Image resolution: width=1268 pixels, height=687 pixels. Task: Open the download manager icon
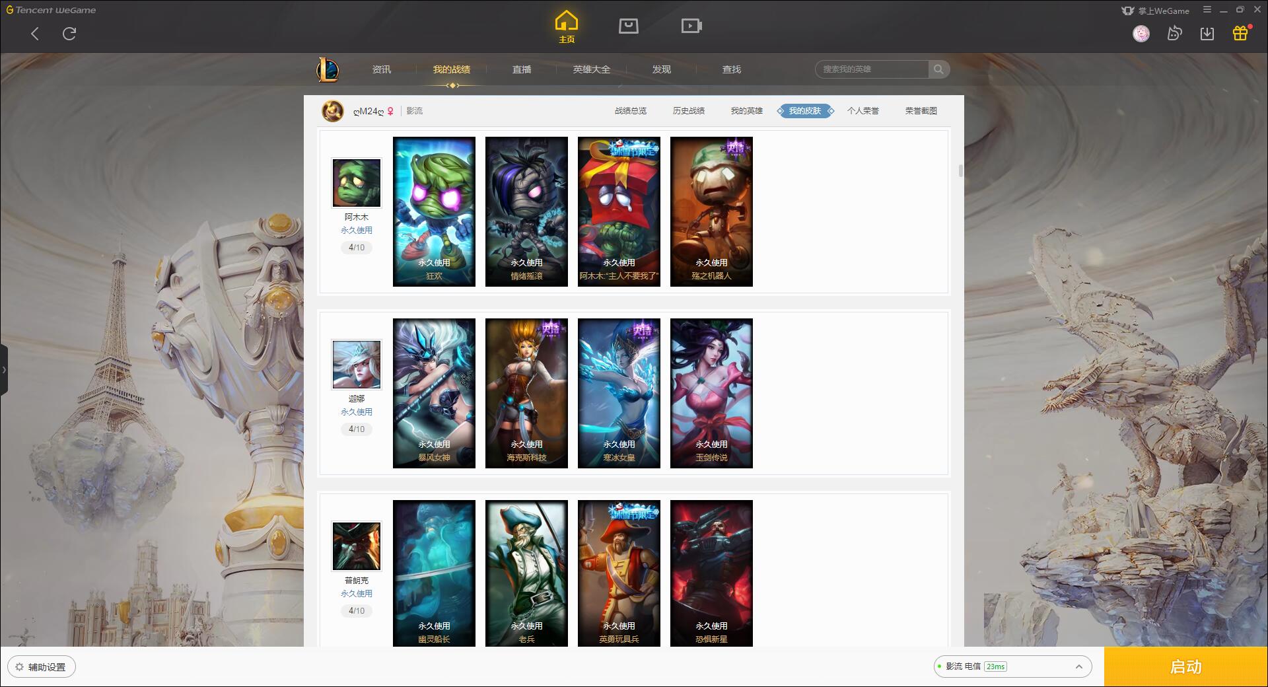(1207, 33)
